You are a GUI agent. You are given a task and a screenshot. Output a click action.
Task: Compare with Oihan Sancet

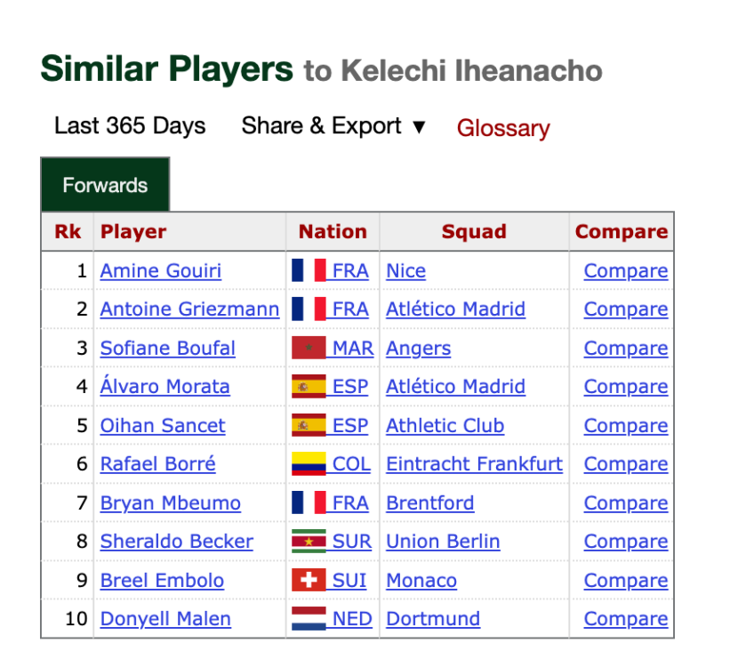point(625,426)
